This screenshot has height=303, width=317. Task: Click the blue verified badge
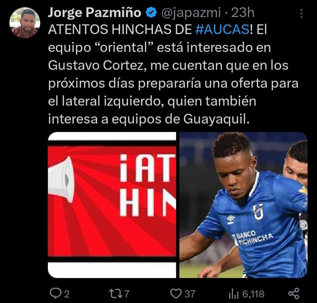151,13
